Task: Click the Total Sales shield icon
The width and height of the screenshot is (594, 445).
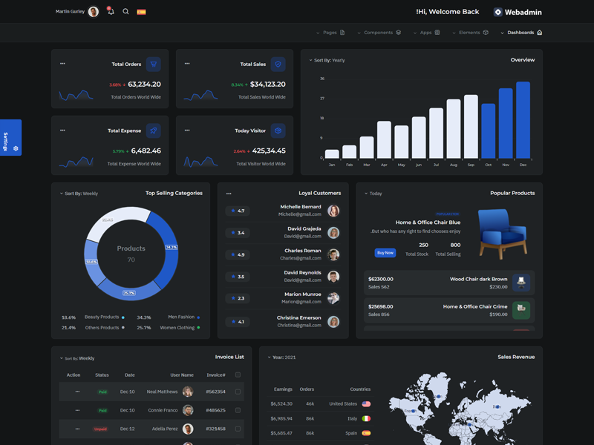Action: point(278,65)
